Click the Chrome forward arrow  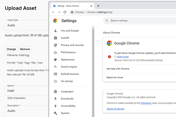click(59, 12)
